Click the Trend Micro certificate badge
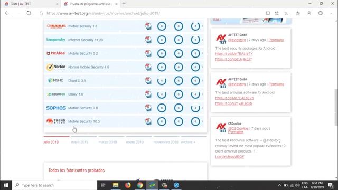338x190 pixels. (148, 121)
